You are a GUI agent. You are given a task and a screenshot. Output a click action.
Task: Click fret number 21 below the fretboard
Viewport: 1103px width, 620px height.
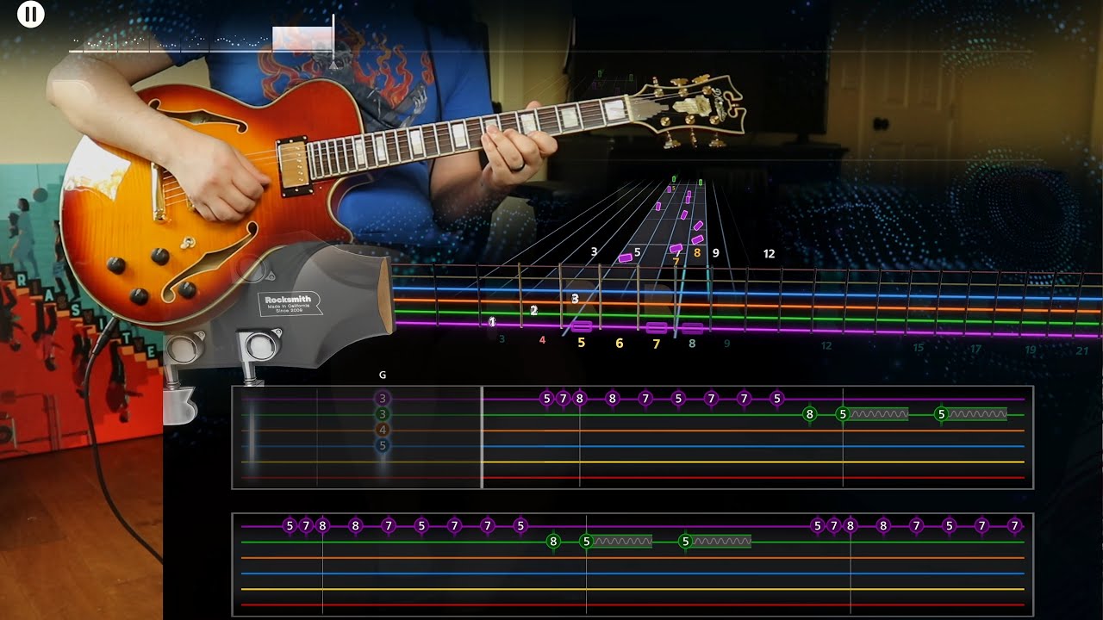tap(1082, 350)
